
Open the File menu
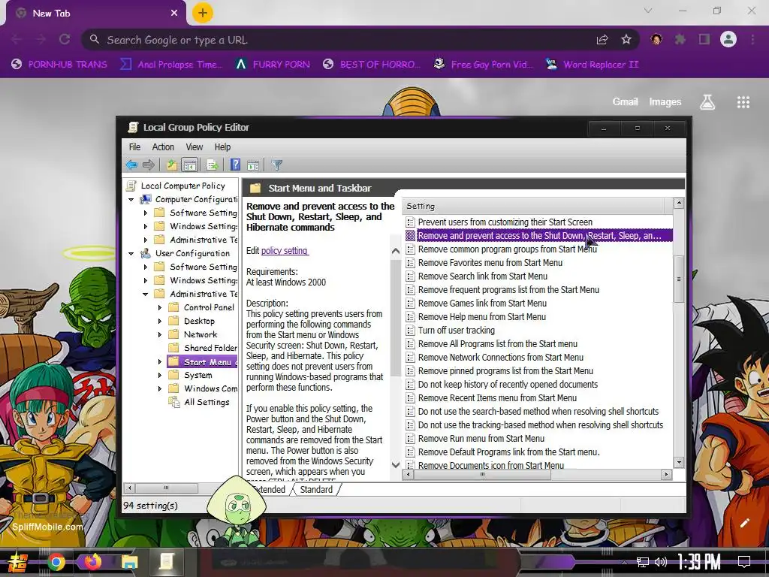[x=134, y=147]
